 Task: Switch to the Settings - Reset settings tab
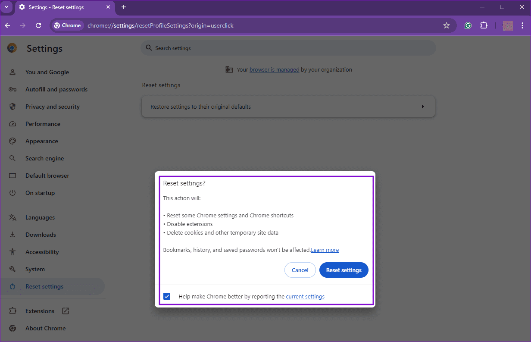pos(60,7)
